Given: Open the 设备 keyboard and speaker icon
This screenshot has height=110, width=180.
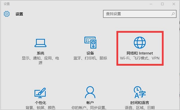Looking at the screenshot, I should pyautogui.click(x=90, y=43).
